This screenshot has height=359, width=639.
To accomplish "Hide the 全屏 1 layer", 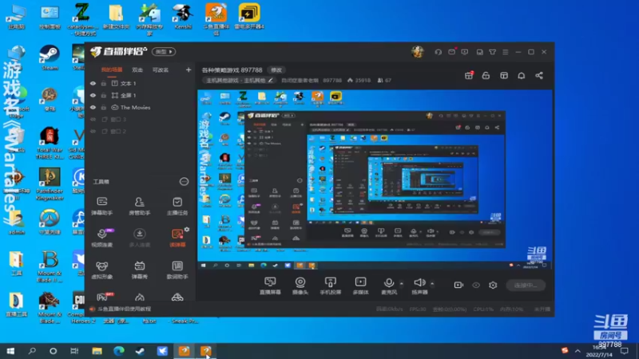I will (93, 95).
